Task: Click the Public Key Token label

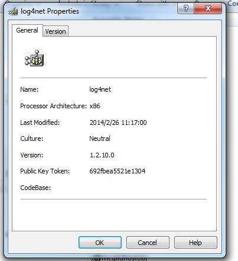Action: point(45,171)
